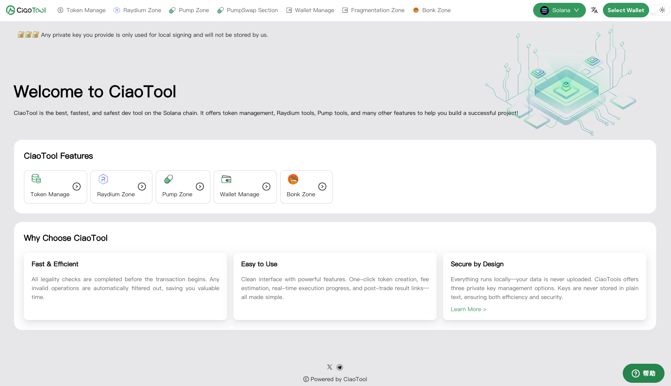Open the PumpSwap Section menu item
671x386 pixels.
(x=248, y=10)
